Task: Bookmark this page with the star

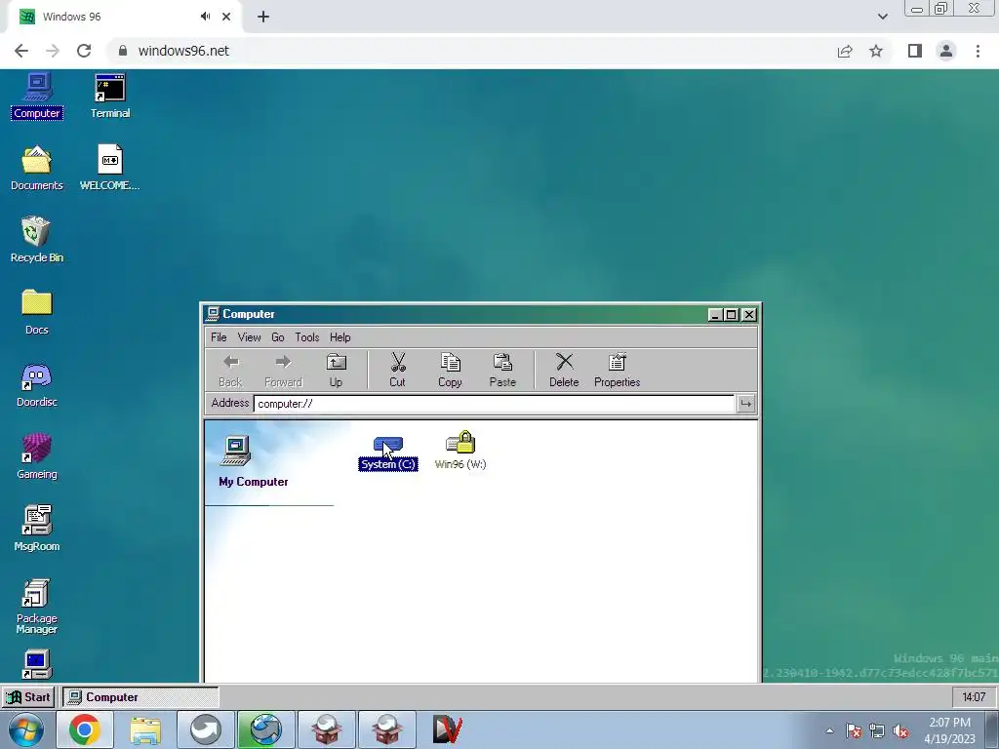Action: coord(876,51)
